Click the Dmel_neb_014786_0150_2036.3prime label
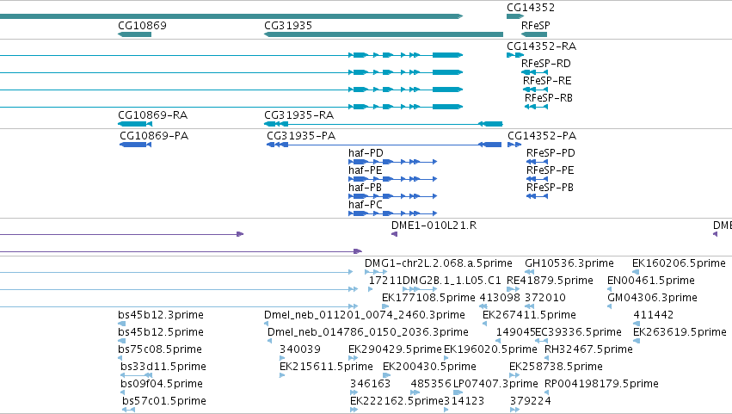The width and height of the screenshot is (732, 414). [x=368, y=332]
